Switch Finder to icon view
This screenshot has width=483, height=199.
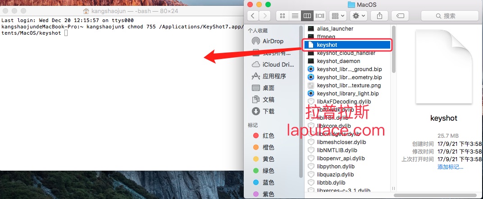282,16
